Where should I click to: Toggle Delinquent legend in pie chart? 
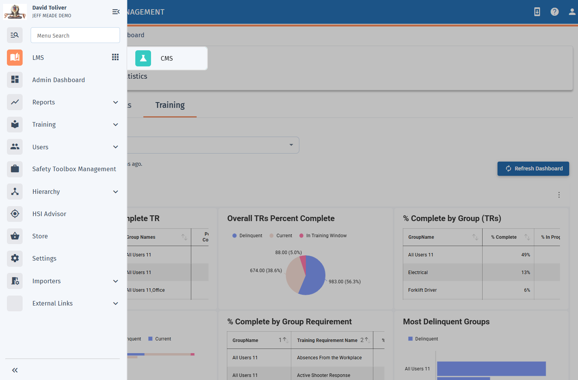point(247,236)
